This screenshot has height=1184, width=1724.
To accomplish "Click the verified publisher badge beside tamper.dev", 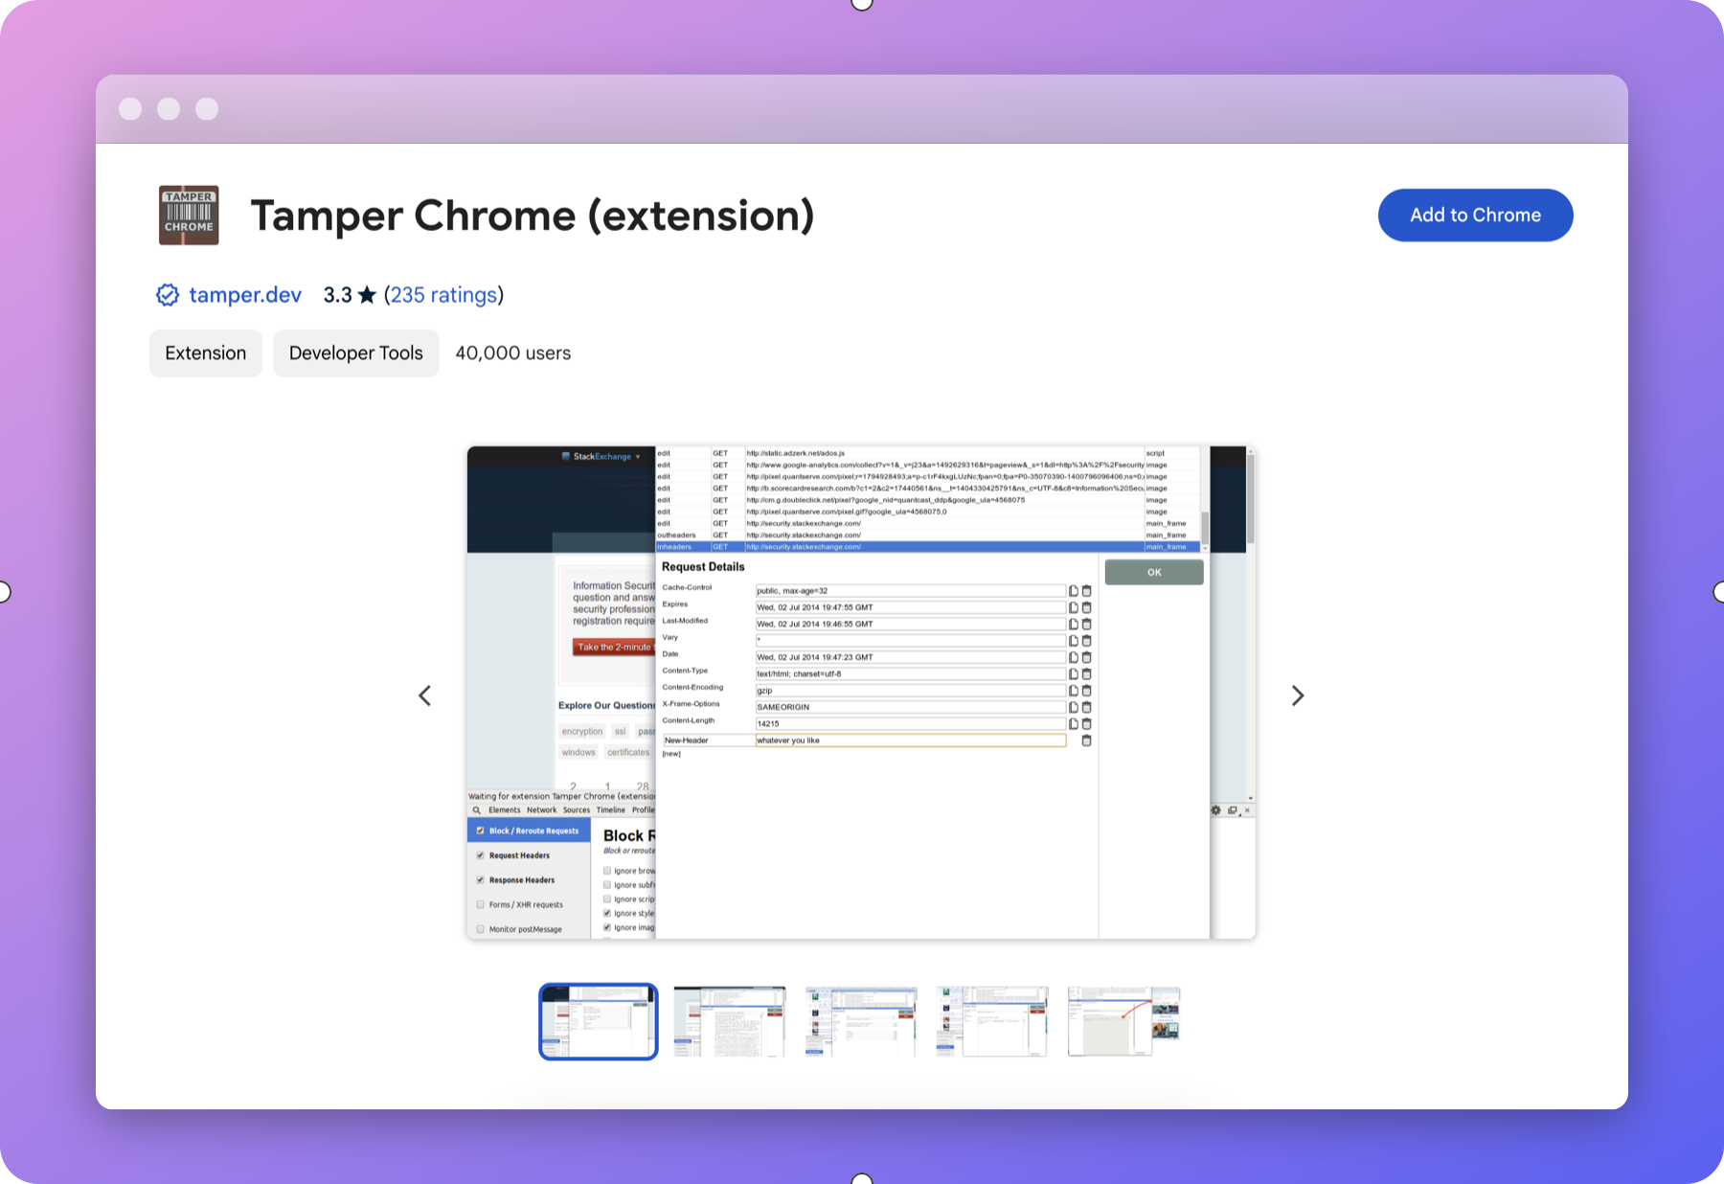I will pos(168,295).
